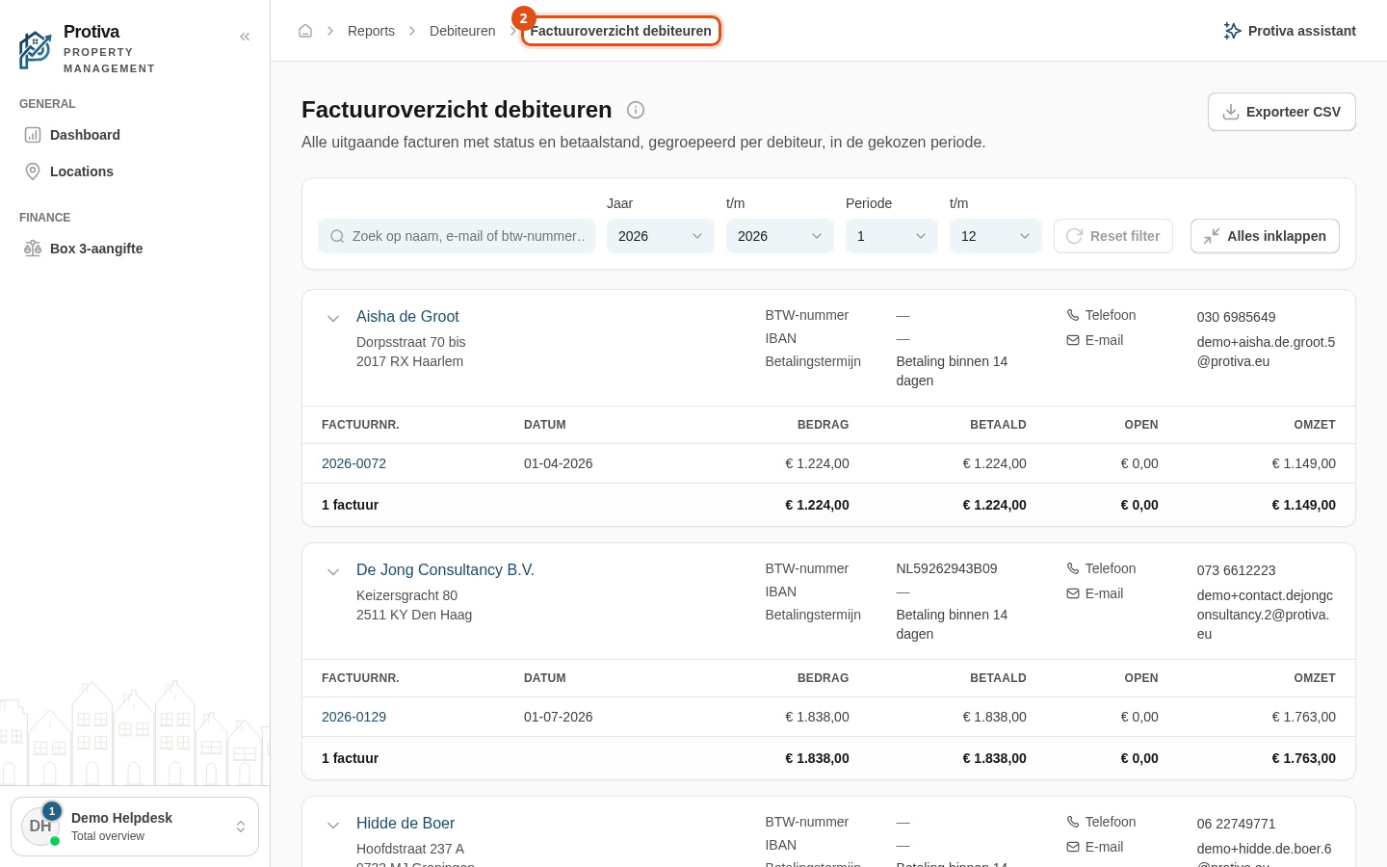The height and width of the screenshot is (867, 1387).
Task: Click email icon for Hidde de Boer
Action: point(1073,847)
